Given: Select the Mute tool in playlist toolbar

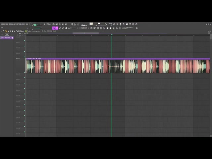Looking at the screenshot, I should point(12,31).
